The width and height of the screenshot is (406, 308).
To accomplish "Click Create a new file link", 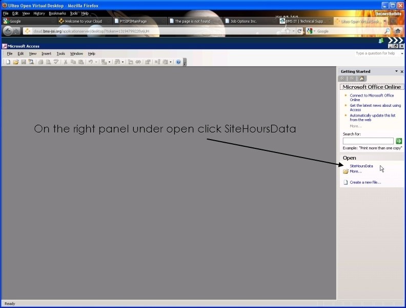I will coord(365,182).
